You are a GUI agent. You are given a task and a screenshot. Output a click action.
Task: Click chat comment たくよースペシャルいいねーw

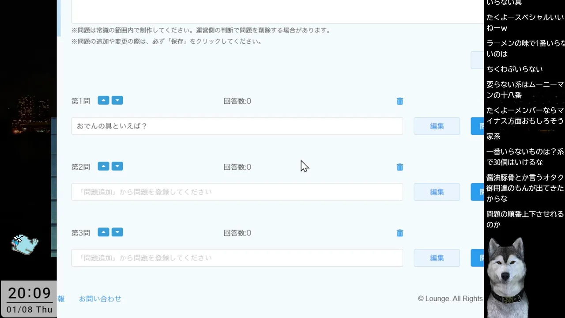click(x=525, y=23)
